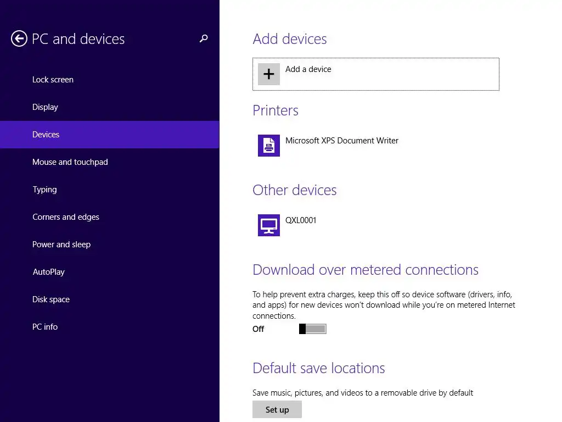Select Microsoft XPS Document Writer name
This screenshot has width=562, height=422.
click(342, 141)
